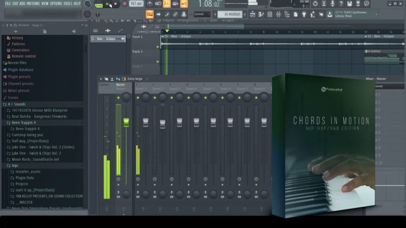Toggle Insert 1 mute LED
This screenshot has width=406, height=228.
pos(138,98)
